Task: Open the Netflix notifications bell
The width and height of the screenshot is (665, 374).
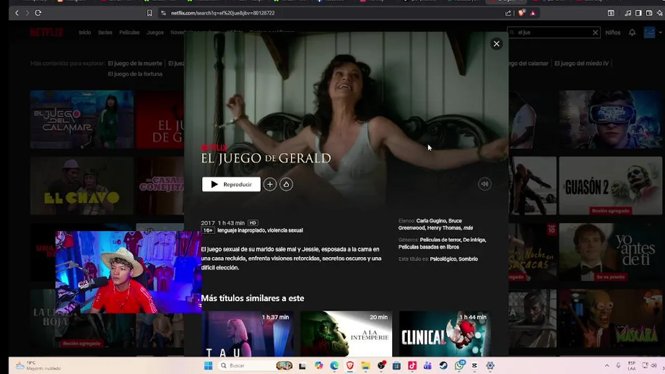Action: pyautogui.click(x=632, y=32)
